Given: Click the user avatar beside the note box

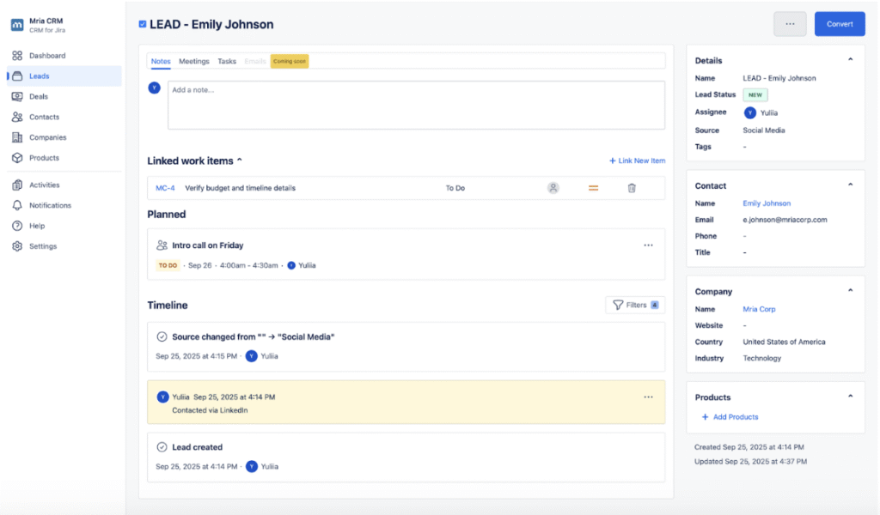Looking at the screenshot, I should click(x=155, y=88).
